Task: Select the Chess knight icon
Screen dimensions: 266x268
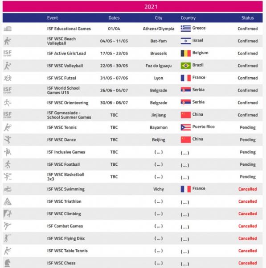Action: 8,263
